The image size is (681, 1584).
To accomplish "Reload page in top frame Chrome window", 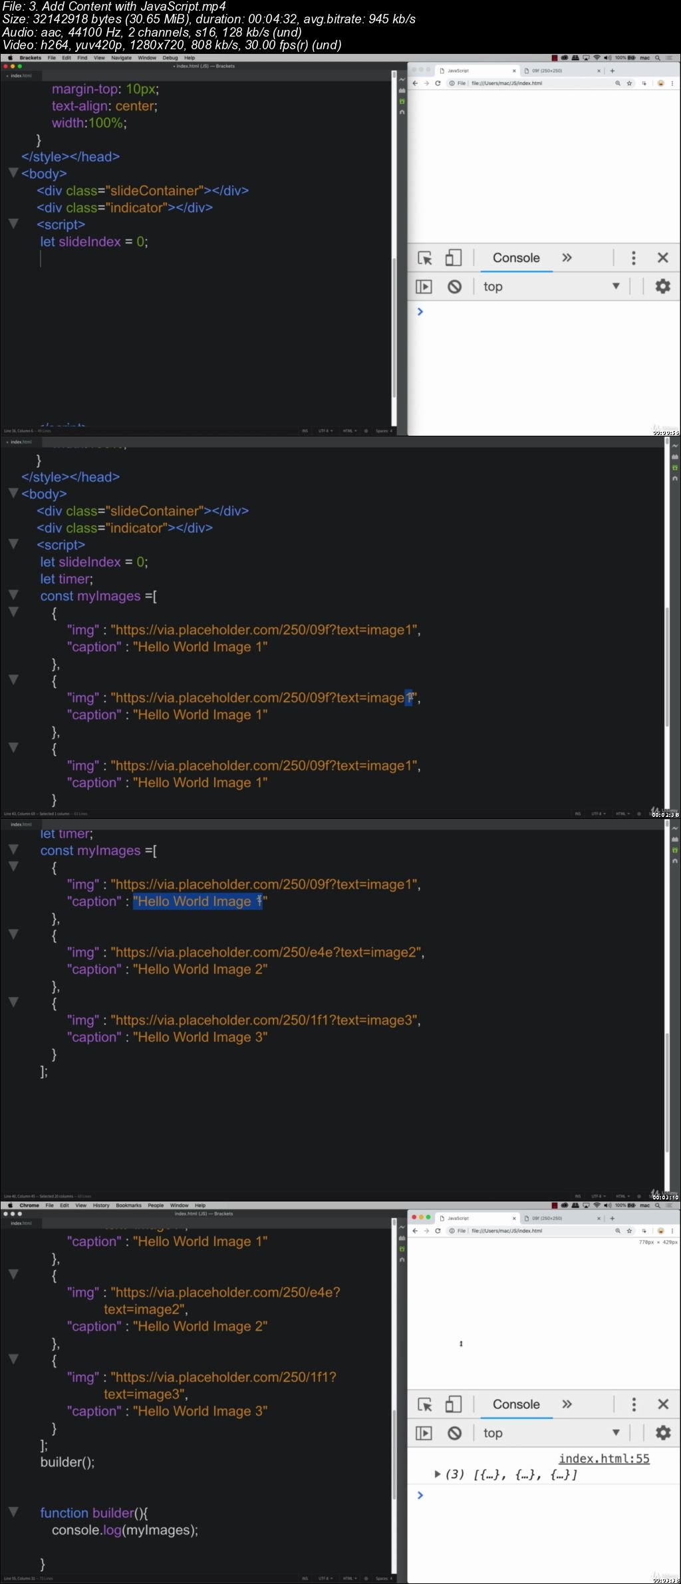I will point(438,83).
